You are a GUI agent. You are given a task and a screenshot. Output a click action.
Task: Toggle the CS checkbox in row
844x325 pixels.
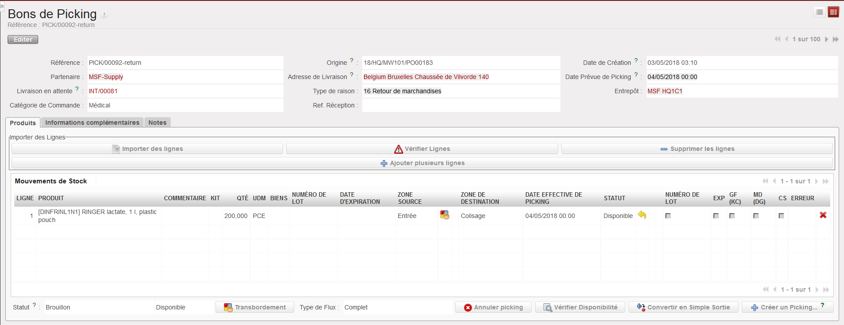(781, 216)
